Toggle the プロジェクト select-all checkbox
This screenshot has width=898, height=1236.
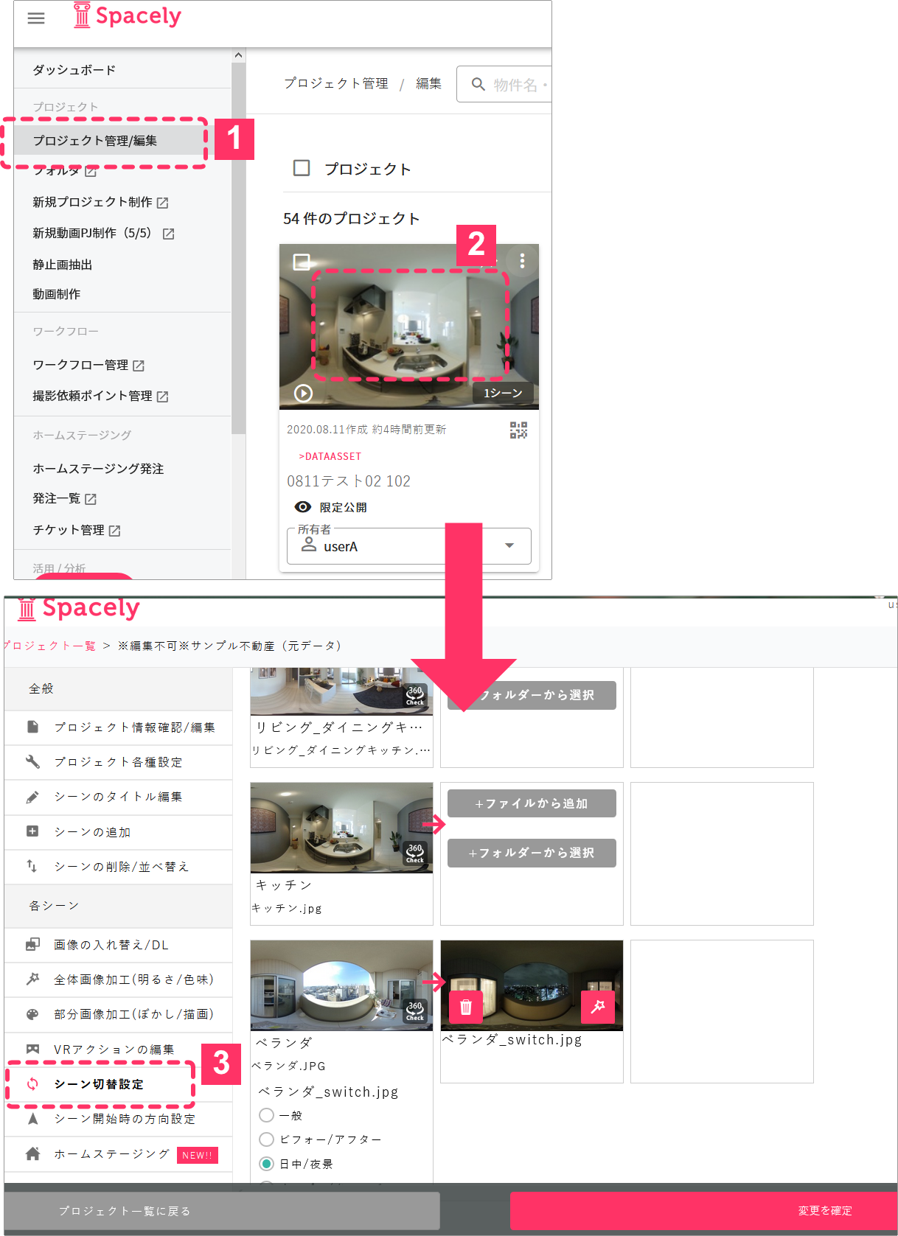[x=302, y=168]
